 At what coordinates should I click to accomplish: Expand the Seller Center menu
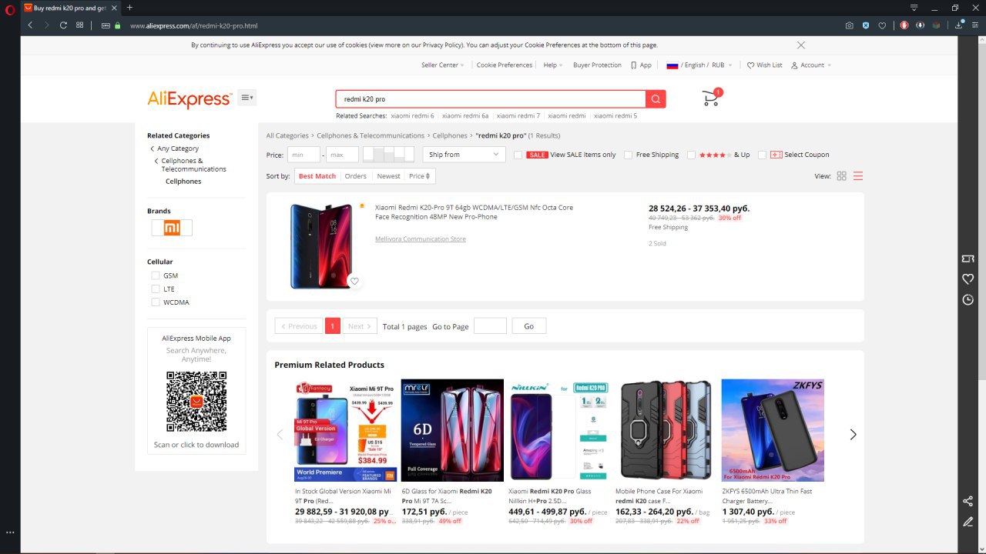[442, 65]
